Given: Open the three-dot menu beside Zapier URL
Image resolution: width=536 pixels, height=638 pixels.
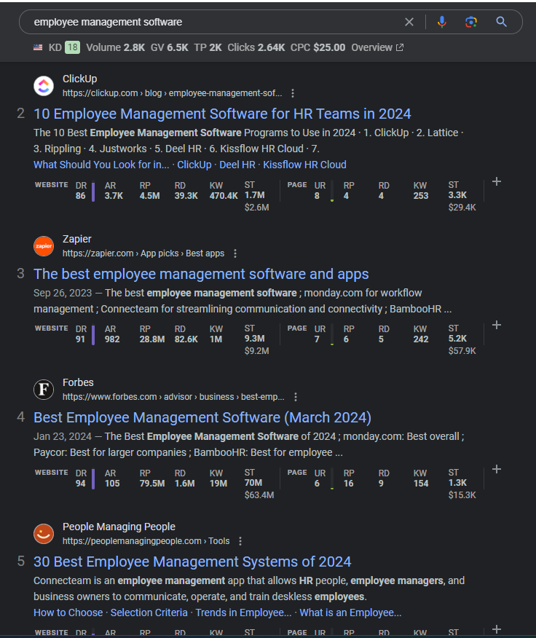Looking at the screenshot, I should [235, 253].
